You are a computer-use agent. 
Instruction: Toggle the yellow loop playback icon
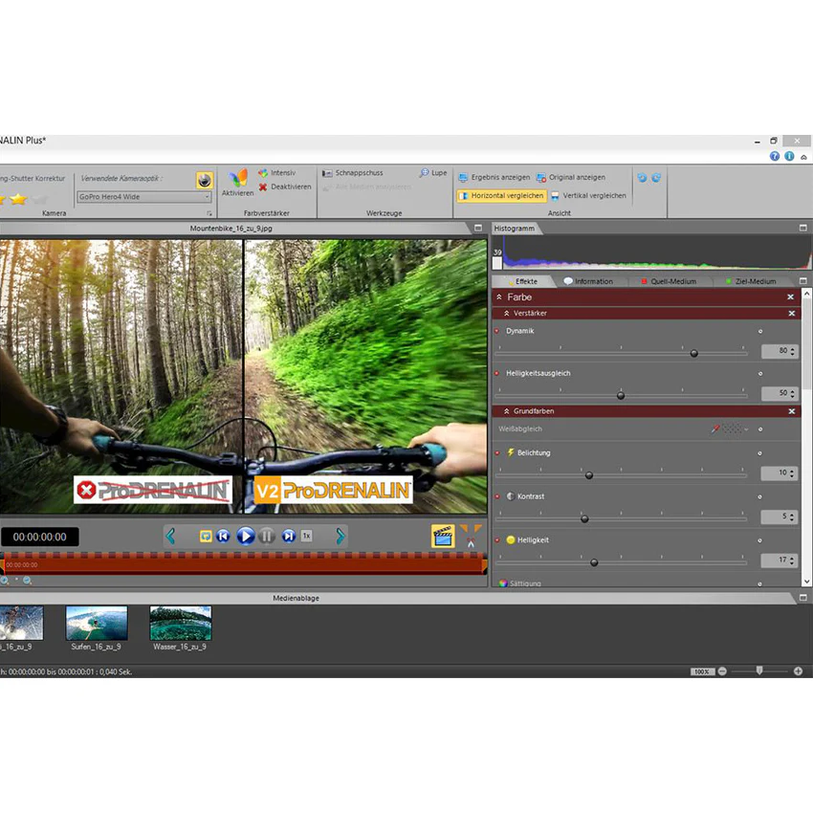[206, 537]
